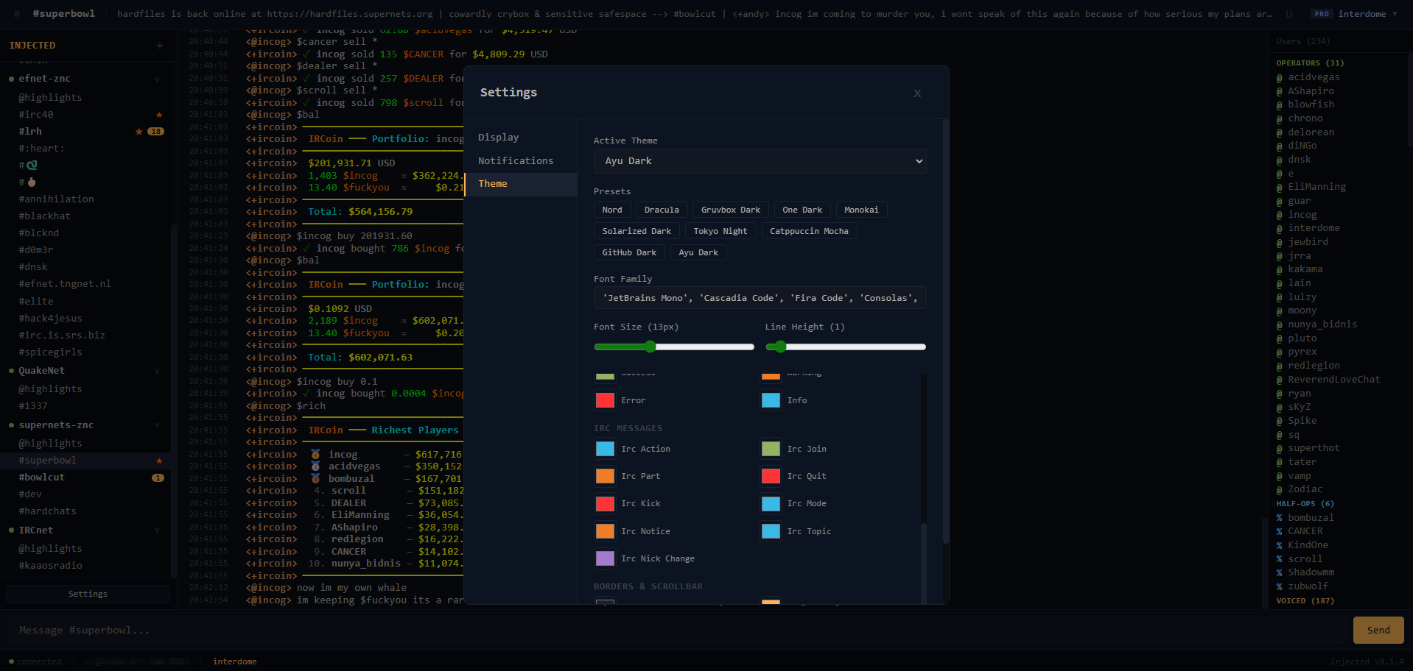
Task: Apply the Monokai preset
Action: click(861, 210)
